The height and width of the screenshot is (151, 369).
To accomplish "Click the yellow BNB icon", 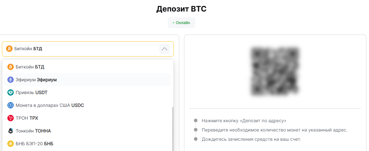I will pos(11,143).
